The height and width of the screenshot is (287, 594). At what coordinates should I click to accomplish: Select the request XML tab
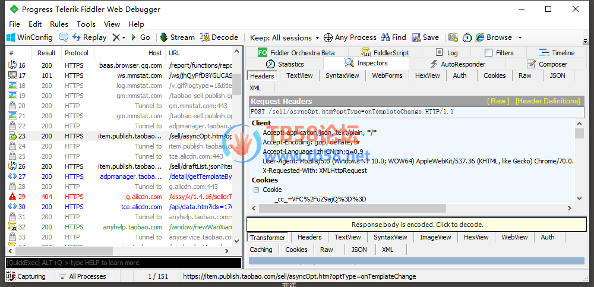coord(255,88)
